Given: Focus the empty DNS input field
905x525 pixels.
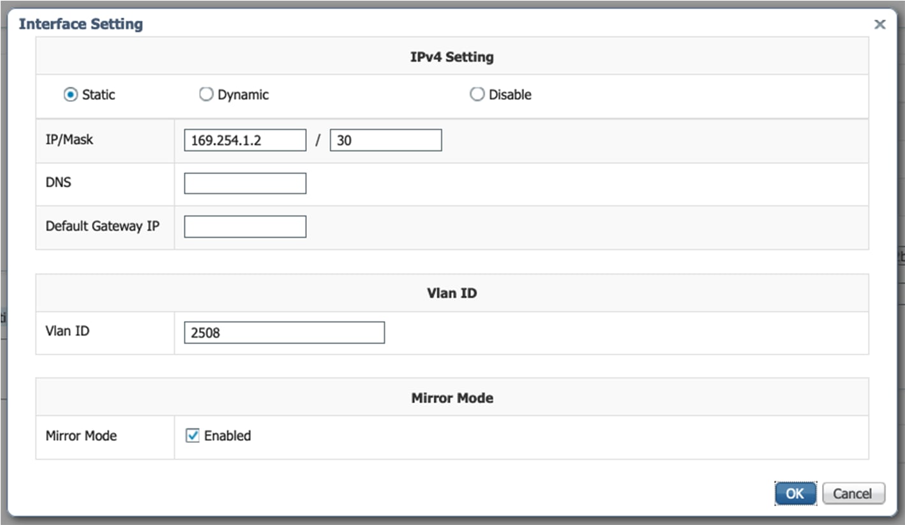Looking at the screenshot, I should coord(244,183).
